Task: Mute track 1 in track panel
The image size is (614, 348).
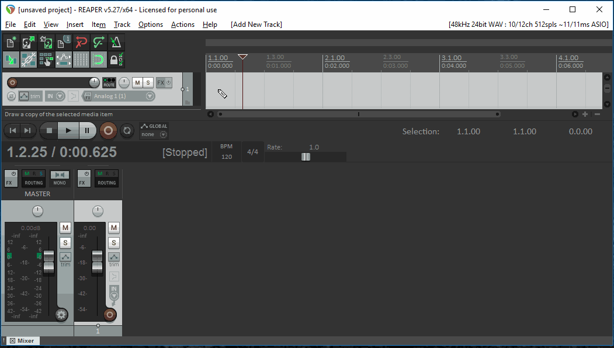Action: point(137,82)
